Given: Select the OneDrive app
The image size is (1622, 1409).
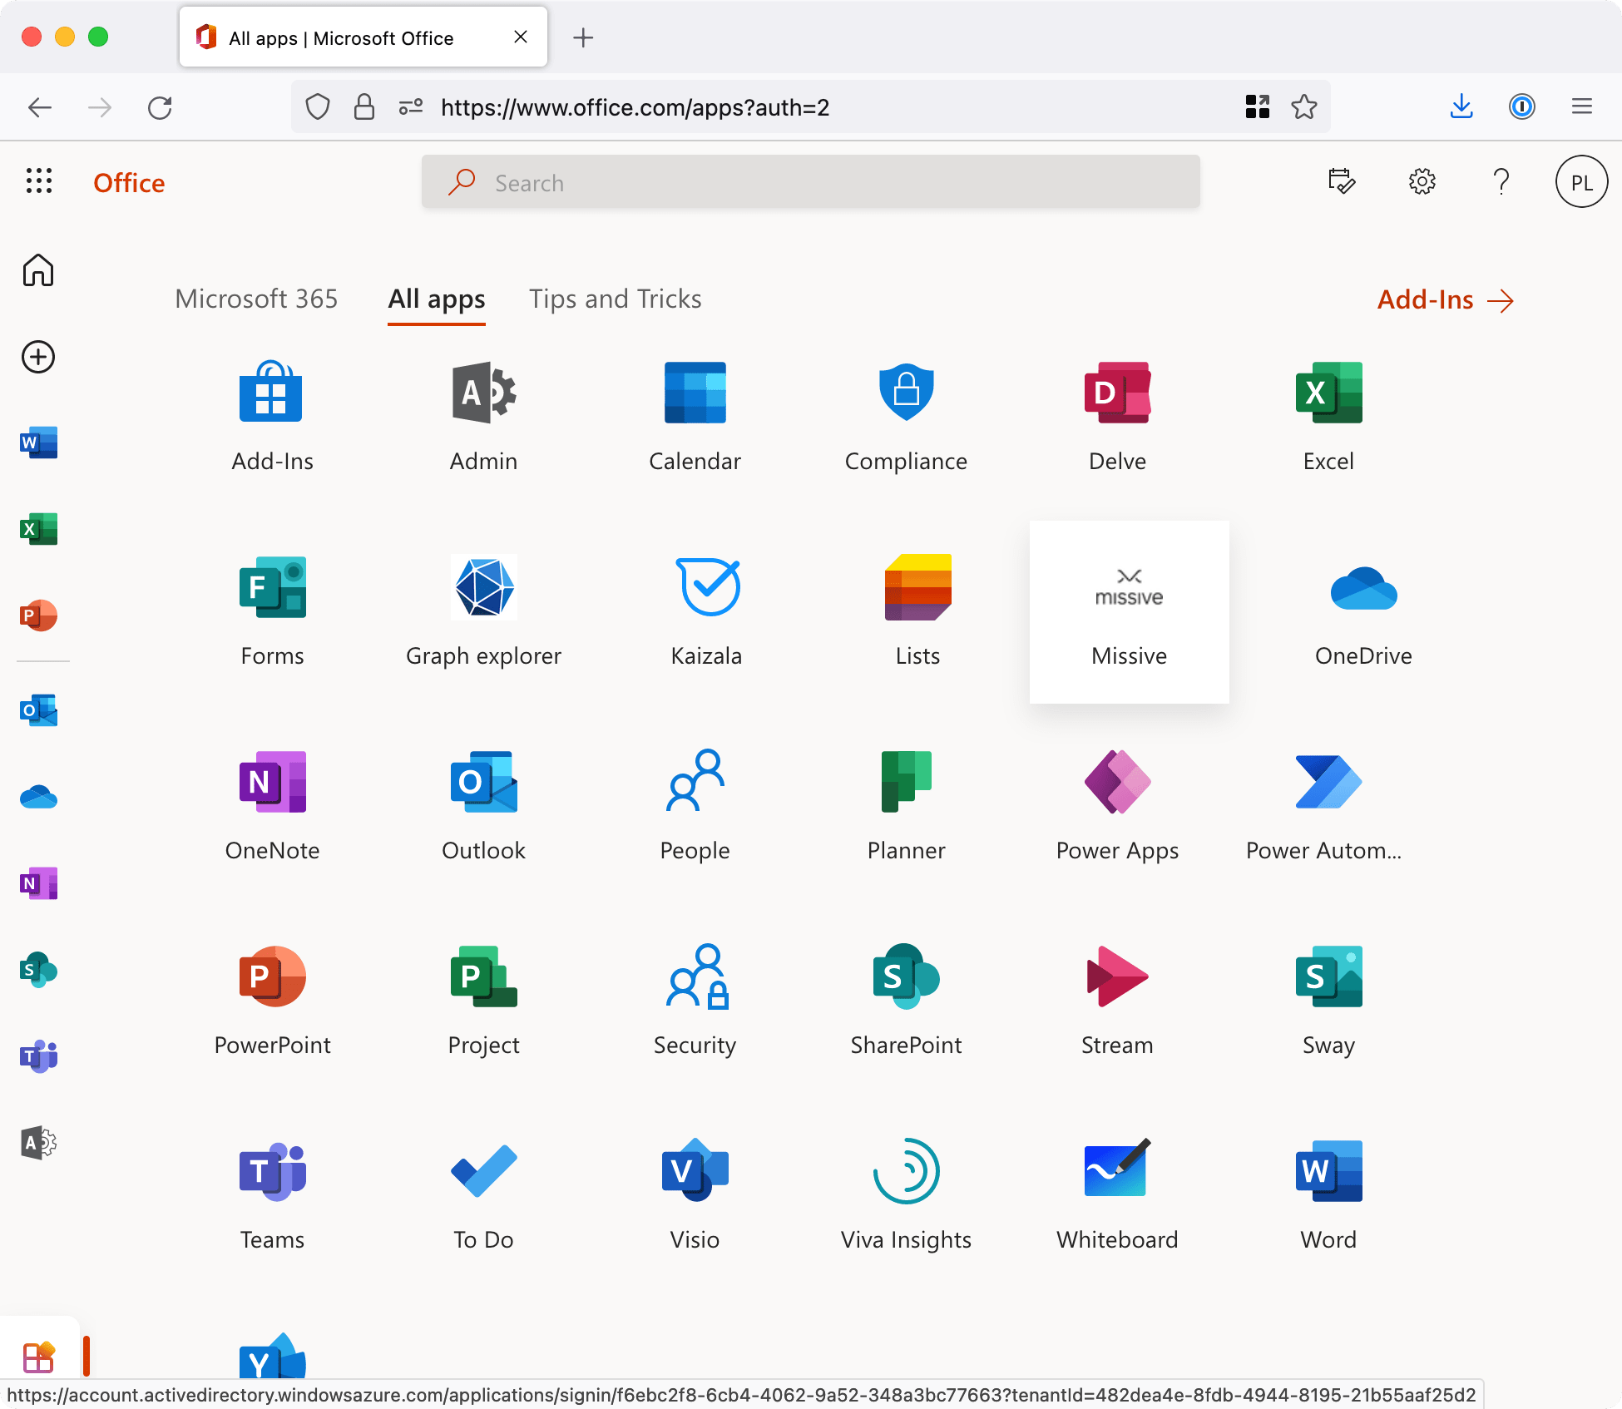Looking at the screenshot, I should click(1363, 611).
